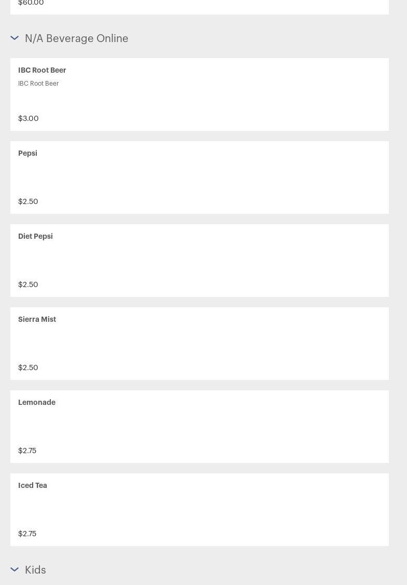The image size is (407, 585).
Task: Click the price on the Diet Pepsi card
Action: pos(28,284)
